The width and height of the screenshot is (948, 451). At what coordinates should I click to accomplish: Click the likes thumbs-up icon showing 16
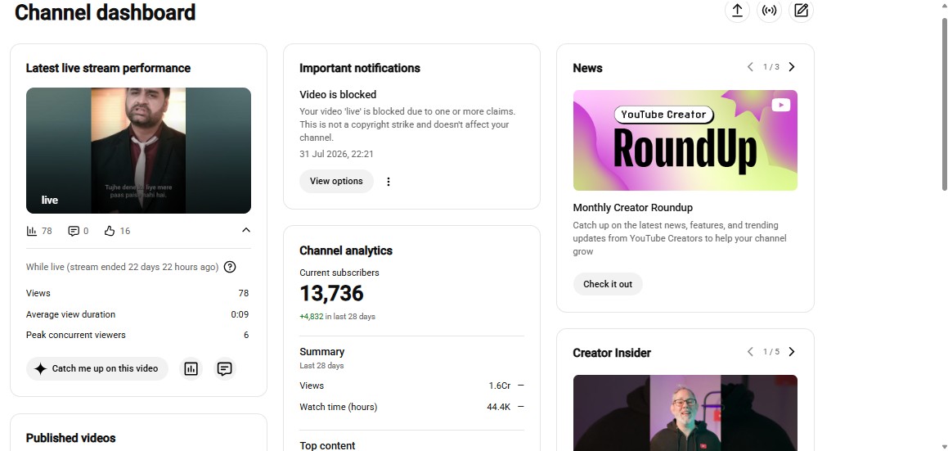(x=110, y=231)
